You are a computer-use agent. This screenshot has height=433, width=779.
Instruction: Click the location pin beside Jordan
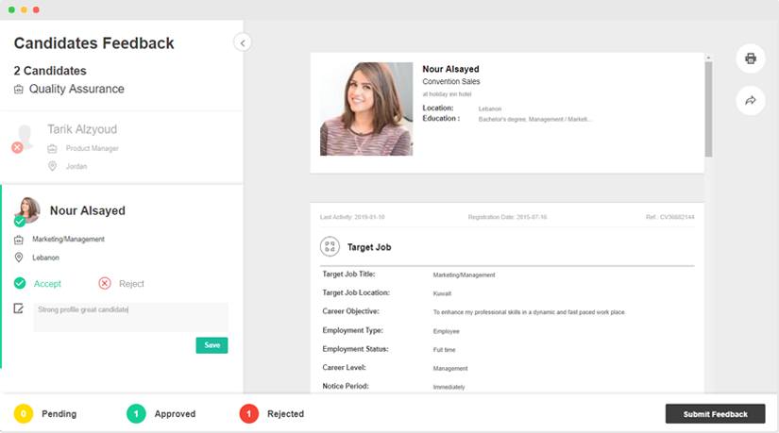tap(52, 166)
